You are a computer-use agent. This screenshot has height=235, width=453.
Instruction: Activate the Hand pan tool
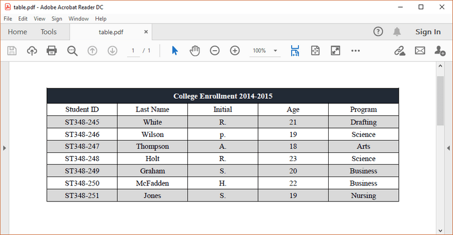point(194,51)
